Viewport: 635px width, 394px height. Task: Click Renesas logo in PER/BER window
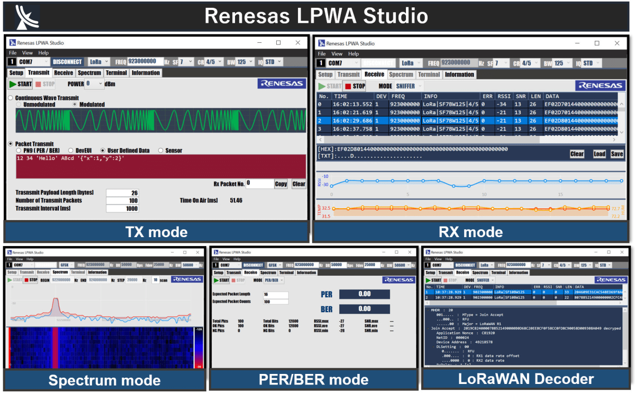click(400, 280)
